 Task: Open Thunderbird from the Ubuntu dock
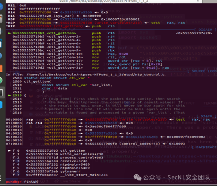[1, 7]
